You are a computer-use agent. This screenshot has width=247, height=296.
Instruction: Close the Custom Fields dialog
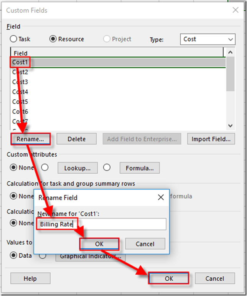(x=235, y=10)
